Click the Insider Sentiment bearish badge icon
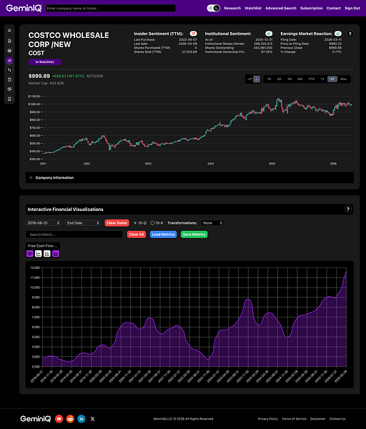This screenshot has height=429, width=366. click(x=194, y=34)
